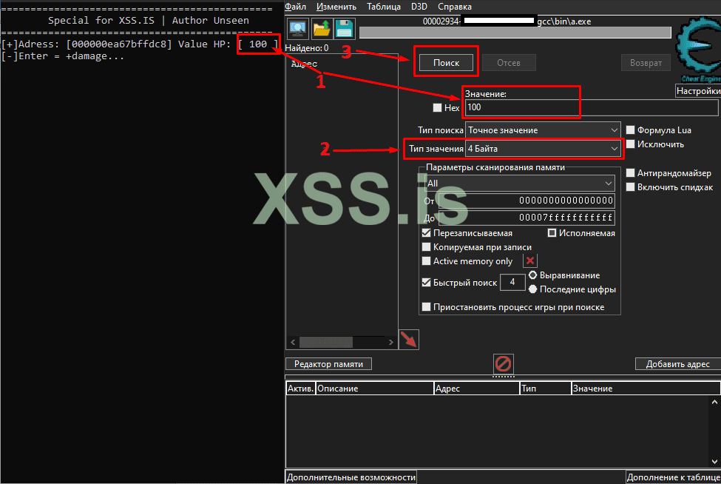Screen dimensions: 721x484
Task: Click the Значение input field
Action: point(592,107)
